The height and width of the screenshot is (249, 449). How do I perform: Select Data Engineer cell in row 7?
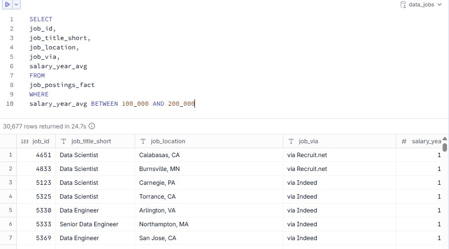pos(95,238)
